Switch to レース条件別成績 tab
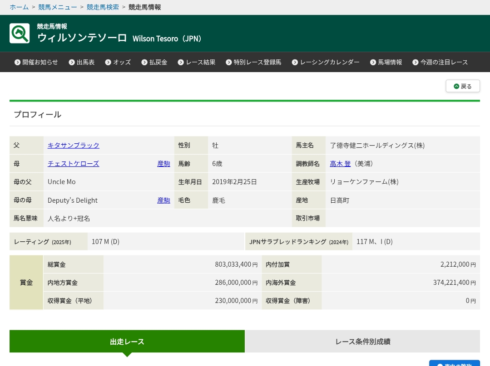Screen dimensions: 490x366 point(362,342)
